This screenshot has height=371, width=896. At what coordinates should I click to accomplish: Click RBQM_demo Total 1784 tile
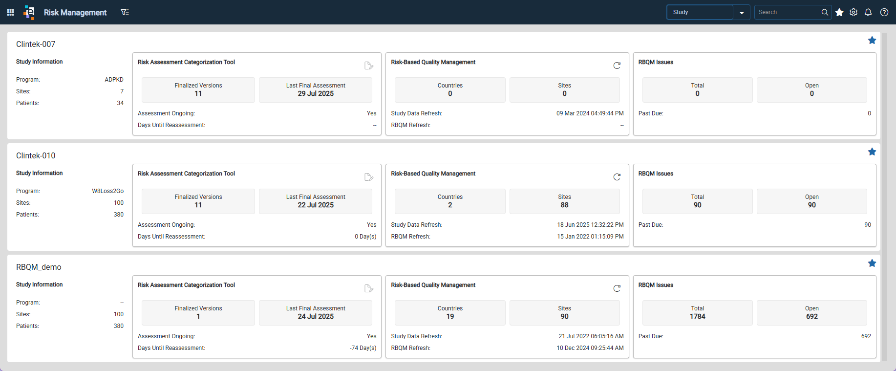pos(698,312)
